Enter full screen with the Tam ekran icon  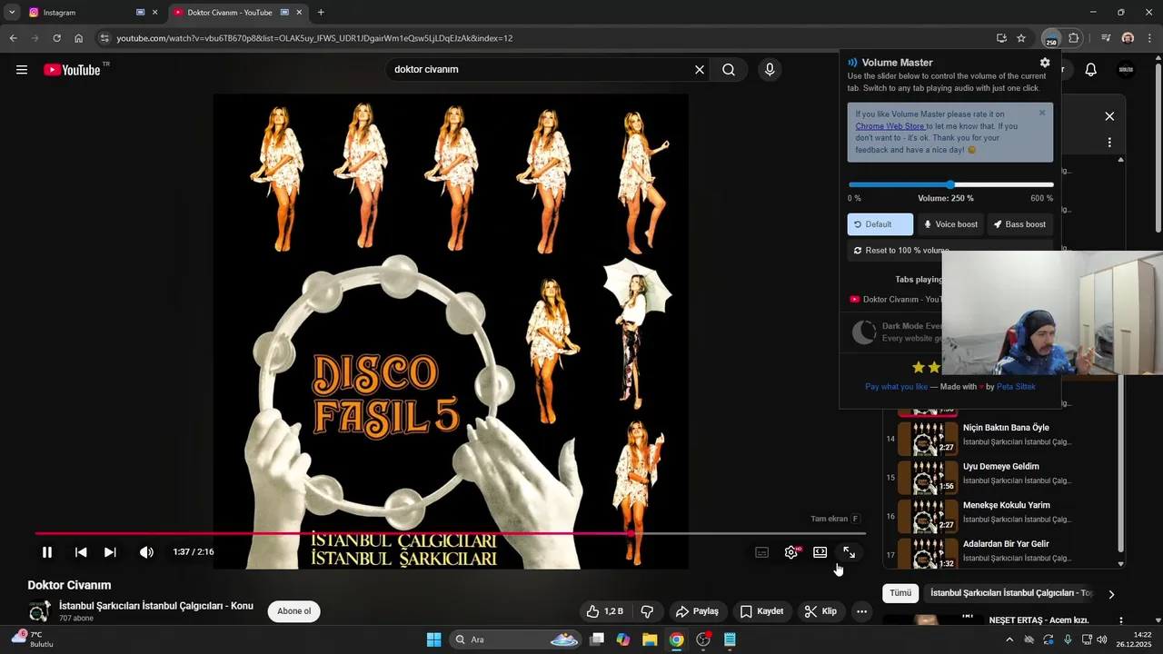coord(849,552)
